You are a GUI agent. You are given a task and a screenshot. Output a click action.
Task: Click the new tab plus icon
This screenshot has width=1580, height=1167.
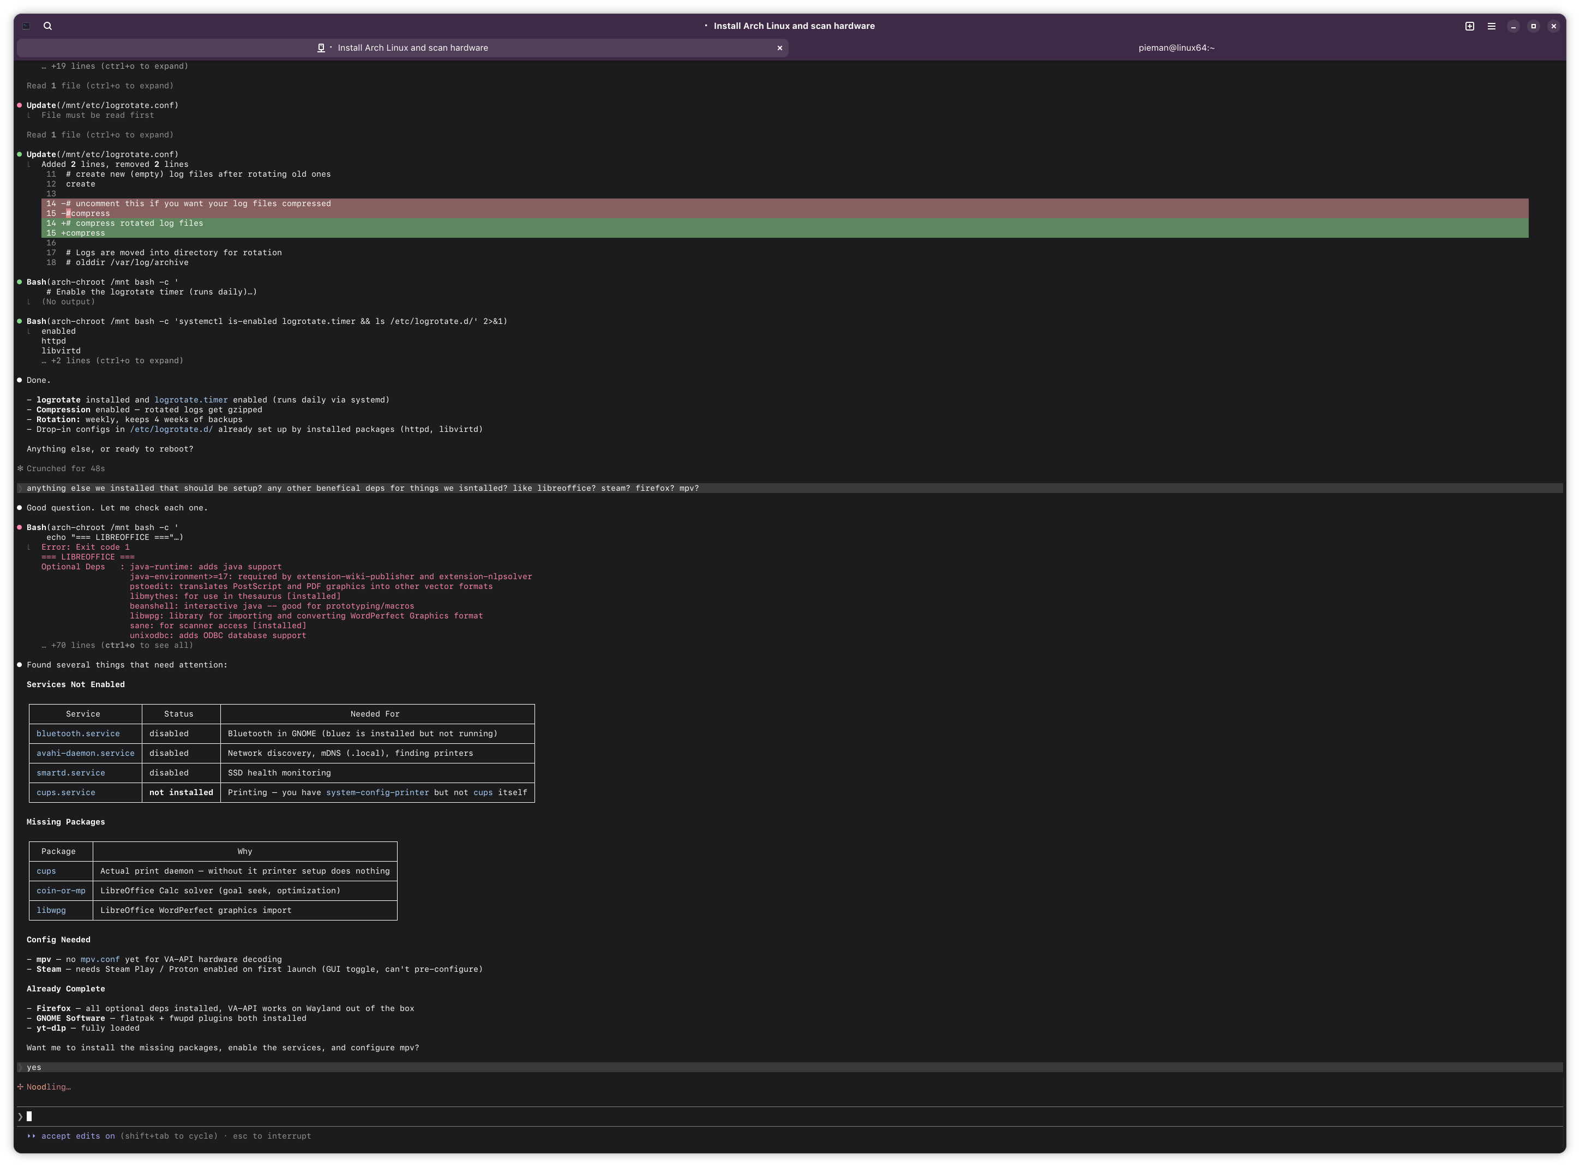1469,26
